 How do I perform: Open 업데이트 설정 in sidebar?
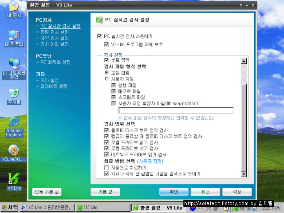click(54, 86)
